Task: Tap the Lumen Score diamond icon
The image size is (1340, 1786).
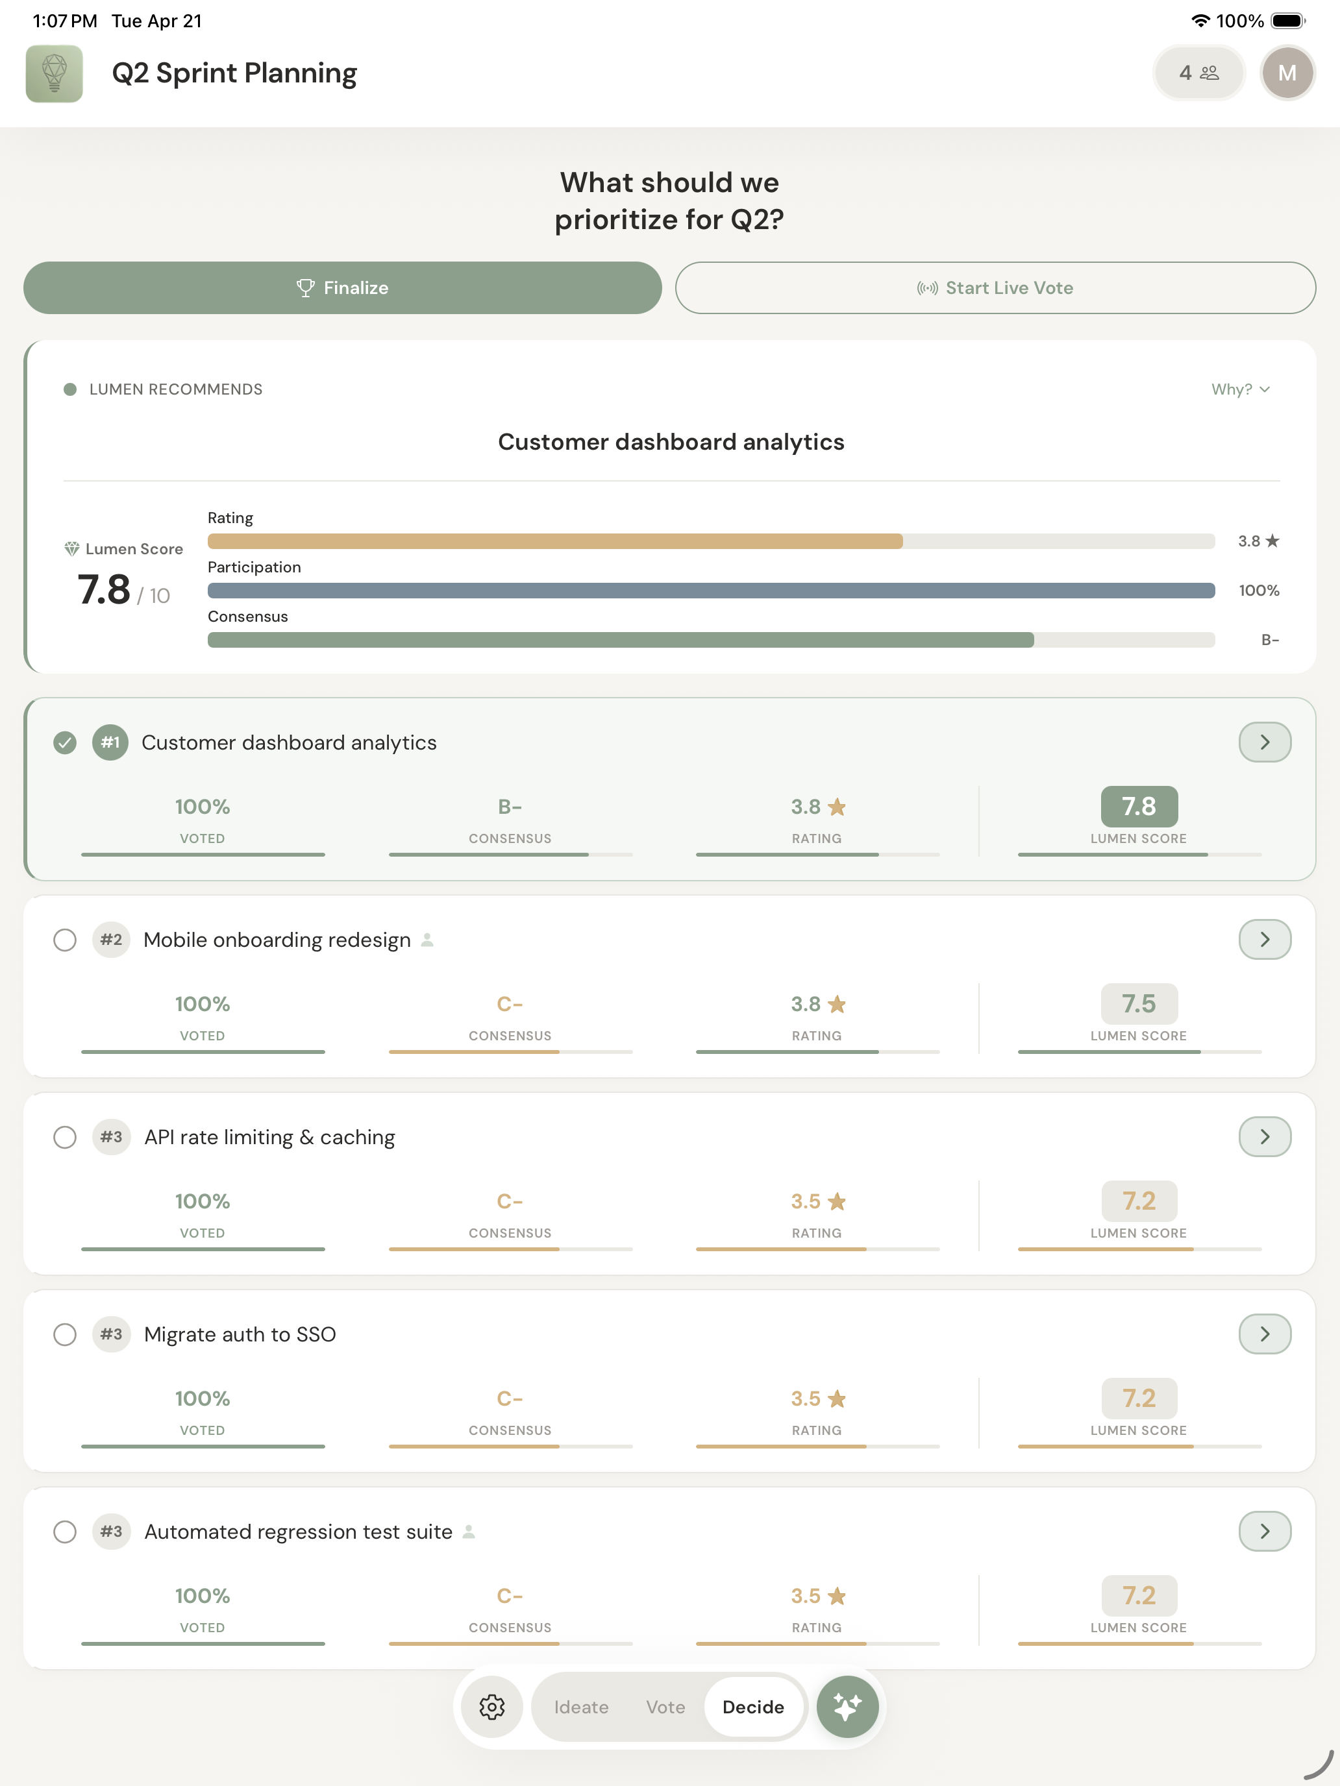Action: point(72,549)
